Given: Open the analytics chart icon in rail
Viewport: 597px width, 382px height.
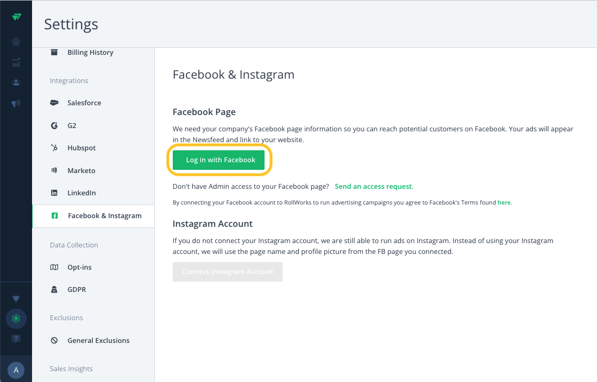Looking at the screenshot, I should coord(16,62).
